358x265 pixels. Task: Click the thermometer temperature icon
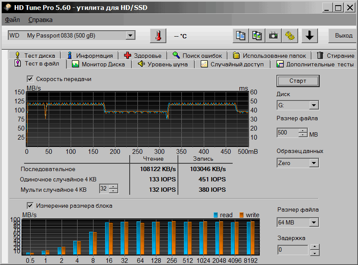click(158, 36)
